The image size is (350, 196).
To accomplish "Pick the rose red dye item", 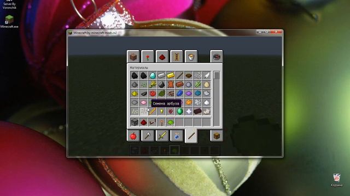I will point(153,93).
